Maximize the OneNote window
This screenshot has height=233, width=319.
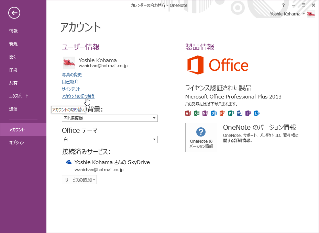pyautogui.click(x=304, y=5)
